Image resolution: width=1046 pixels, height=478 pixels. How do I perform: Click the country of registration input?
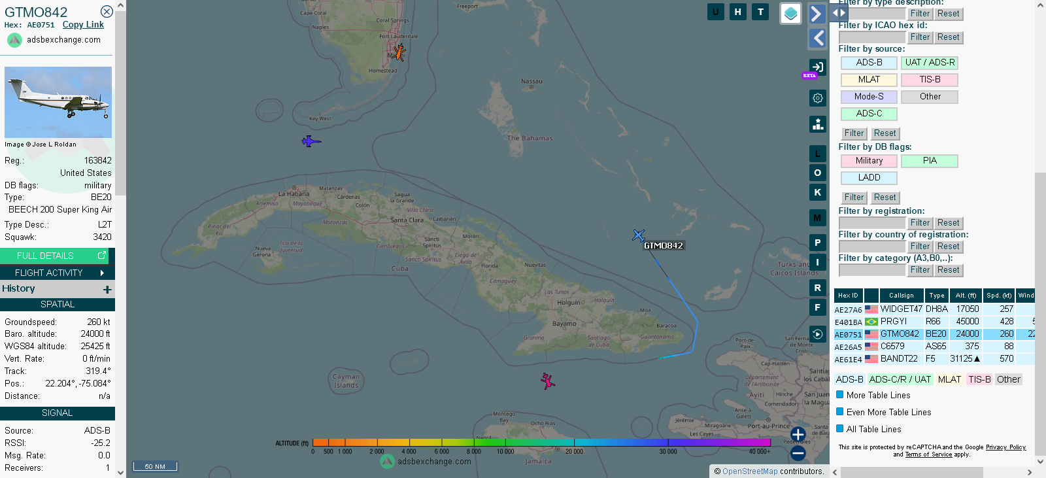click(872, 247)
